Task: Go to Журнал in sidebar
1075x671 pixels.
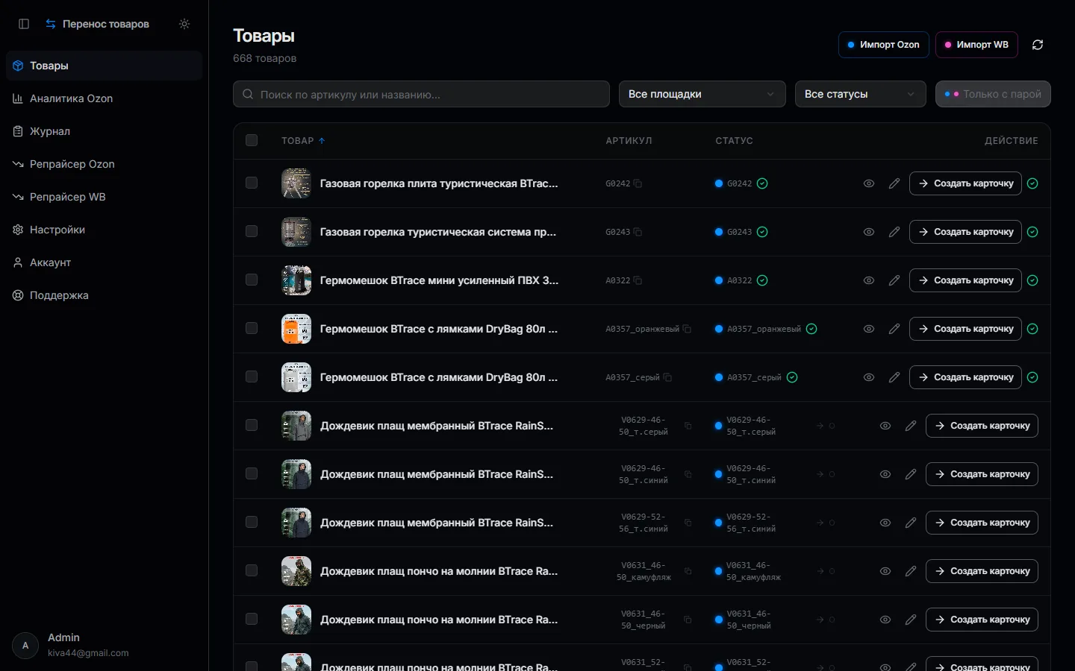Action: (x=105, y=131)
